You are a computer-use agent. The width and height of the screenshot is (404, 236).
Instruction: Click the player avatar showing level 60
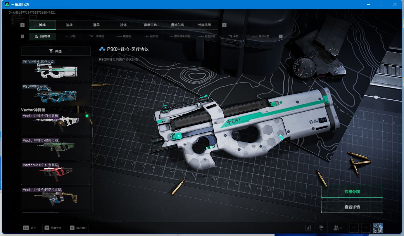point(378,228)
